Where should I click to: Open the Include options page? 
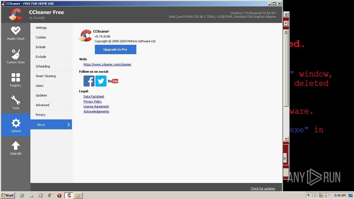tap(51, 47)
